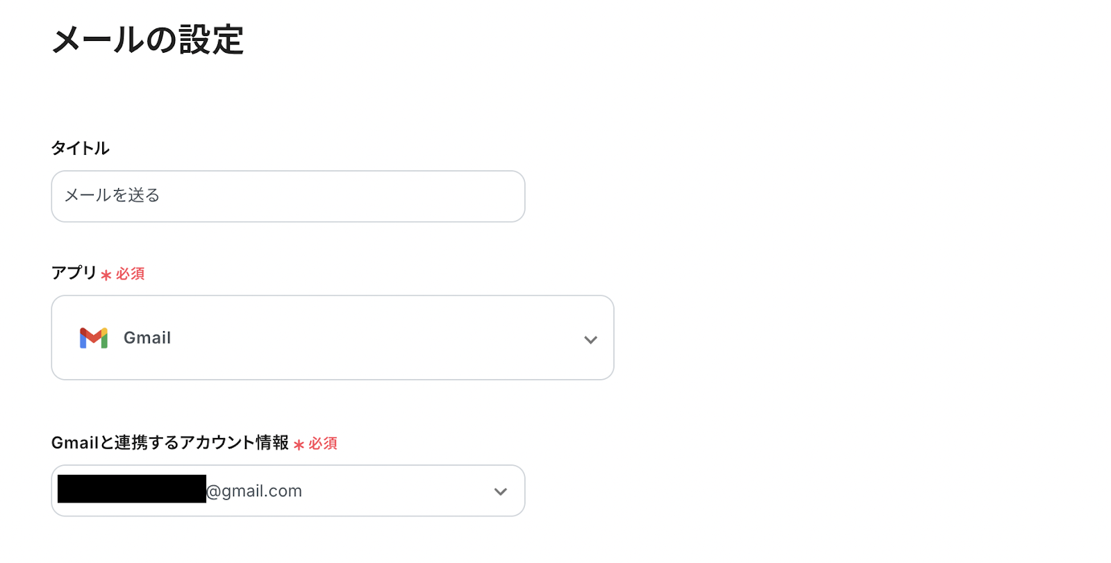This screenshot has height=563, width=1111.
Task: Click the blacked-out portion of the account email
Action: click(x=132, y=489)
